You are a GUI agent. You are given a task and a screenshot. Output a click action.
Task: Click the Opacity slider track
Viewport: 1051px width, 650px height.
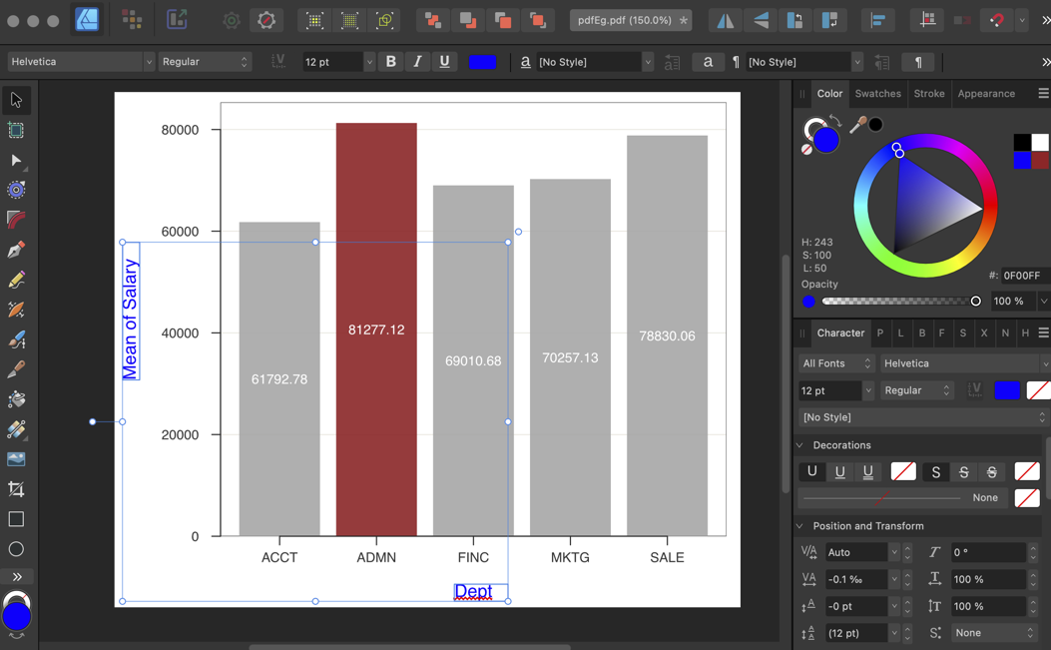[x=898, y=302]
